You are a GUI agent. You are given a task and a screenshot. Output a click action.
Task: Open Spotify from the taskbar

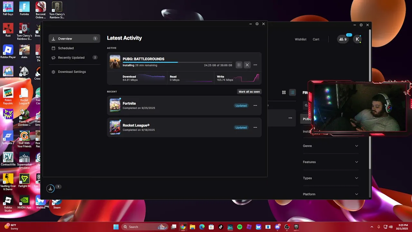click(x=239, y=227)
